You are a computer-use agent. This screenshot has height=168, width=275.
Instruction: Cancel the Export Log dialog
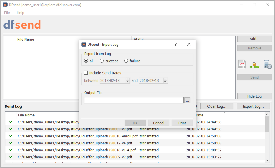click(x=159, y=123)
